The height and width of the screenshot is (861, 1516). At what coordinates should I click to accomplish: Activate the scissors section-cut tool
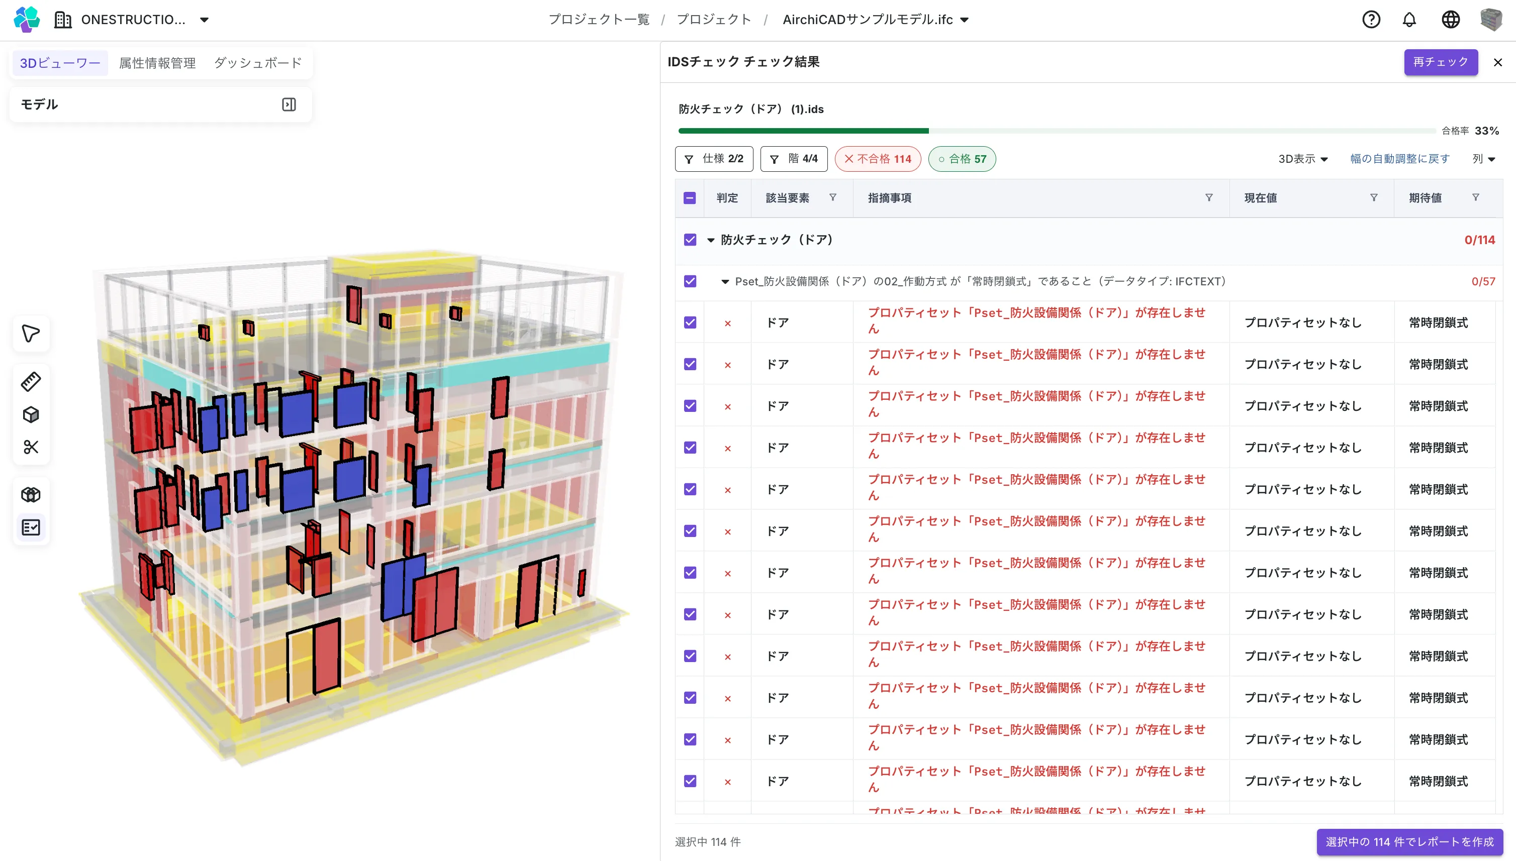click(31, 447)
